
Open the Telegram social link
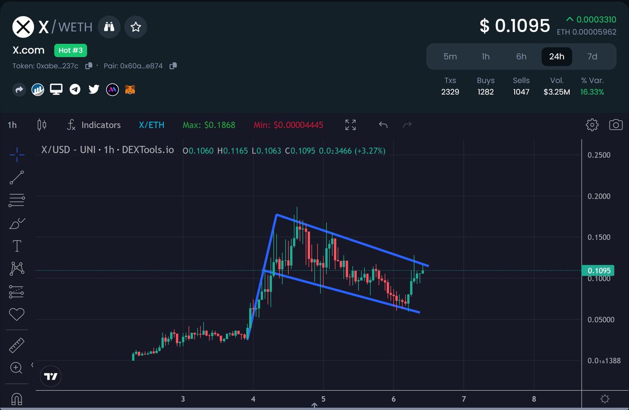pyautogui.click(x=75, y=89)
